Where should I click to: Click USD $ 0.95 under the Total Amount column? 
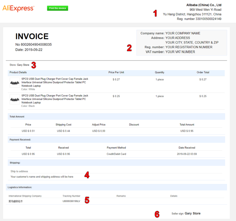[187, 131]
